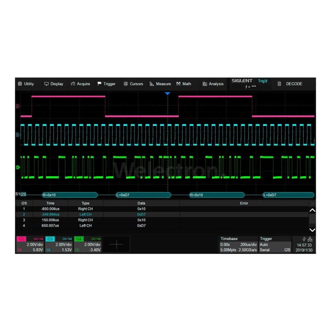The height and width of the screenshot is (331, 331).
Task: Click the Error column header
Action: tap(244, 203)
